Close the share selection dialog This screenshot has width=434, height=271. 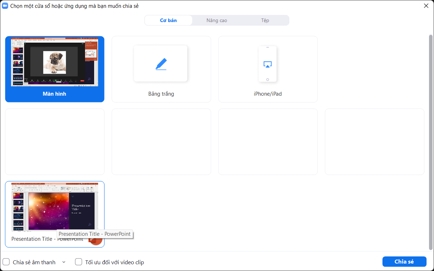click(426, 6)
